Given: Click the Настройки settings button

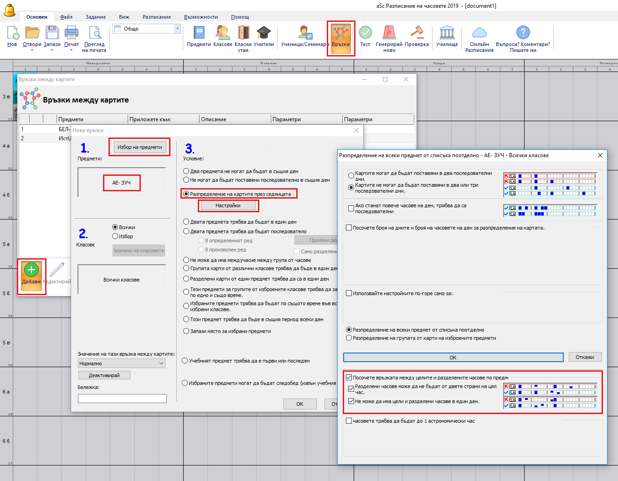Looking at the screenshot, I should tap(228, 206).
